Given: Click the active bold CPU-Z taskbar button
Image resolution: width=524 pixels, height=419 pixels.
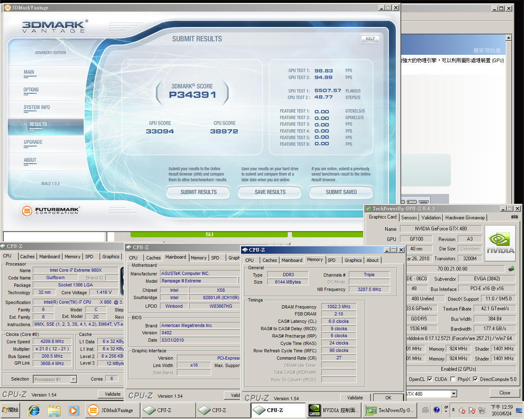Looking at the screenshot, I should [x=278, y=410].
